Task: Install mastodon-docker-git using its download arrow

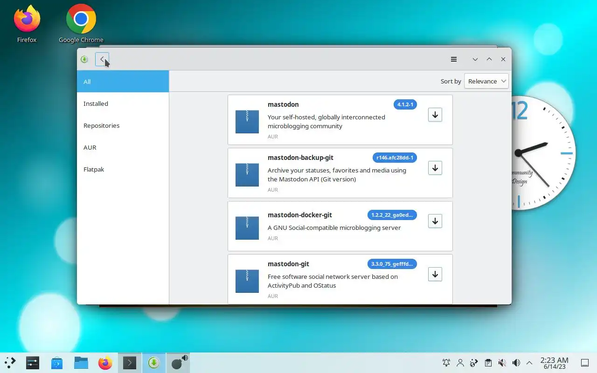Action: coord(435,221)
